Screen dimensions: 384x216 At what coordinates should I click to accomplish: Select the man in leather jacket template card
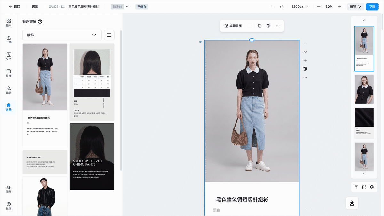[x=45, y=196]
